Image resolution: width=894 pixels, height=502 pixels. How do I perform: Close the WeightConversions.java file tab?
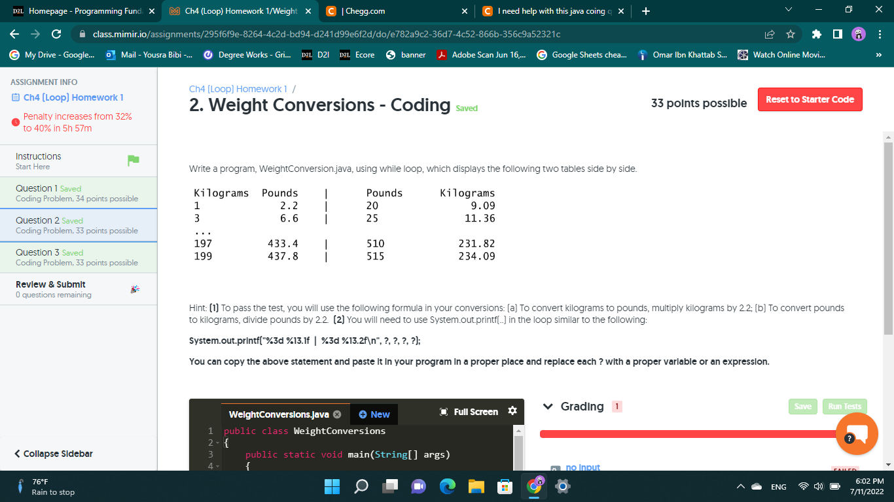point(337,414)
